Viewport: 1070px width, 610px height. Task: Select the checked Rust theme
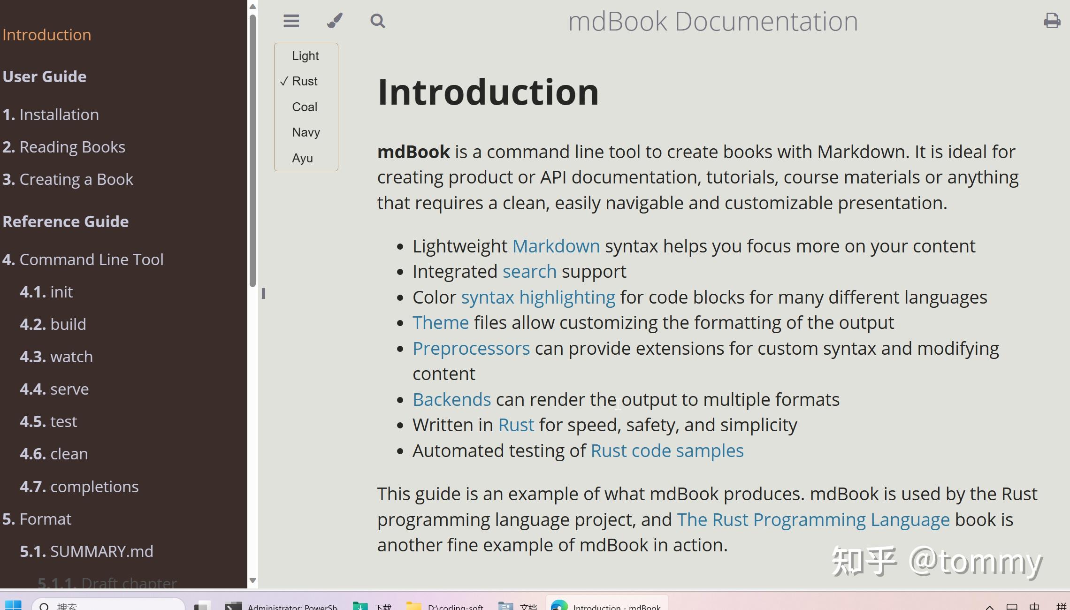(305, 81)
